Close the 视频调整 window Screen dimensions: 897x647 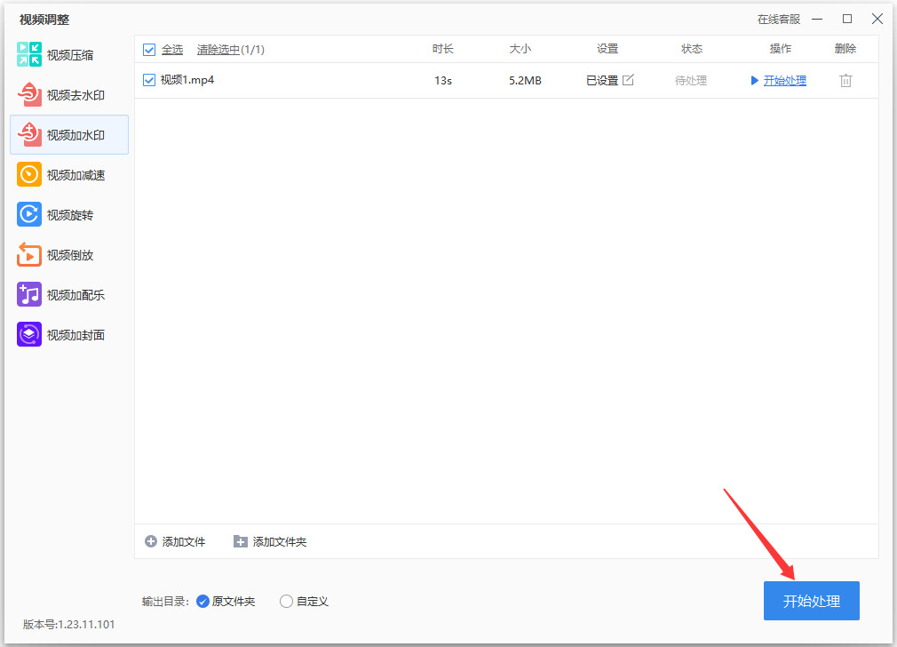[x=877, y=19]
